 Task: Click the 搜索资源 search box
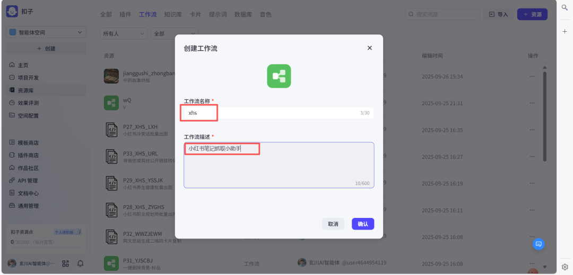442,14
